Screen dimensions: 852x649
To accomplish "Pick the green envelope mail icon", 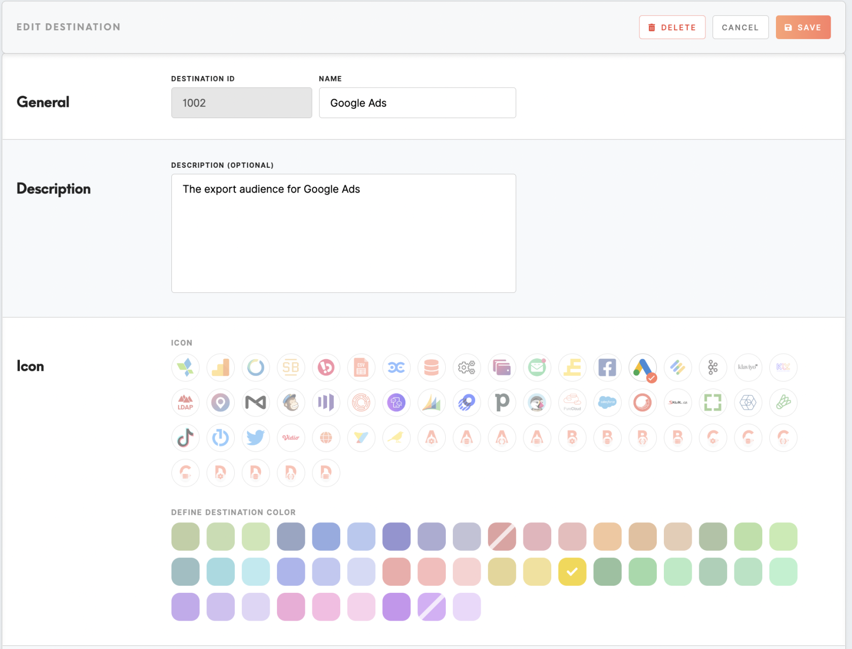I will [x=537, y=367].
